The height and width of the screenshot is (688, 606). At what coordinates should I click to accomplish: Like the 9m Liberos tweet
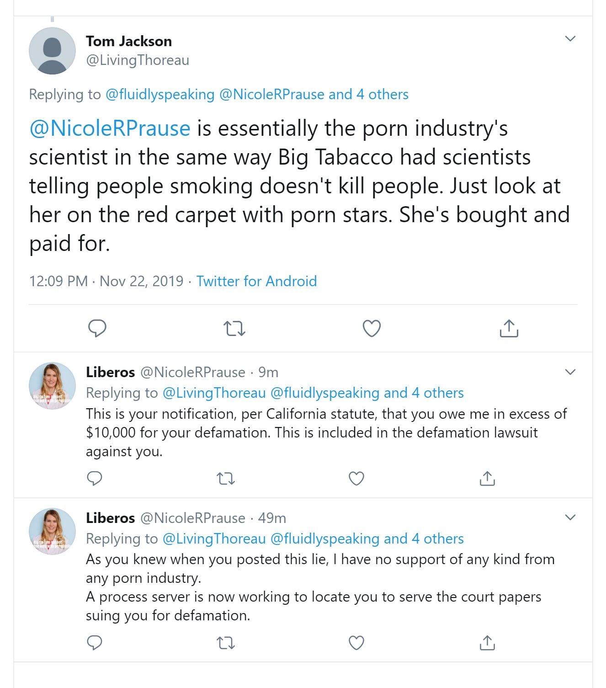[x=356, y=479]
